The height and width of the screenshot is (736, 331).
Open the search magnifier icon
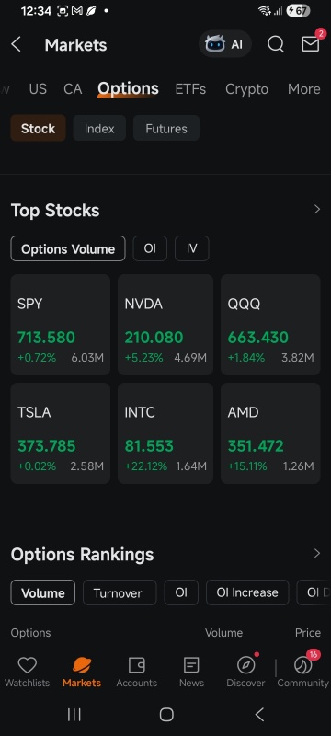tap(276, 44)
